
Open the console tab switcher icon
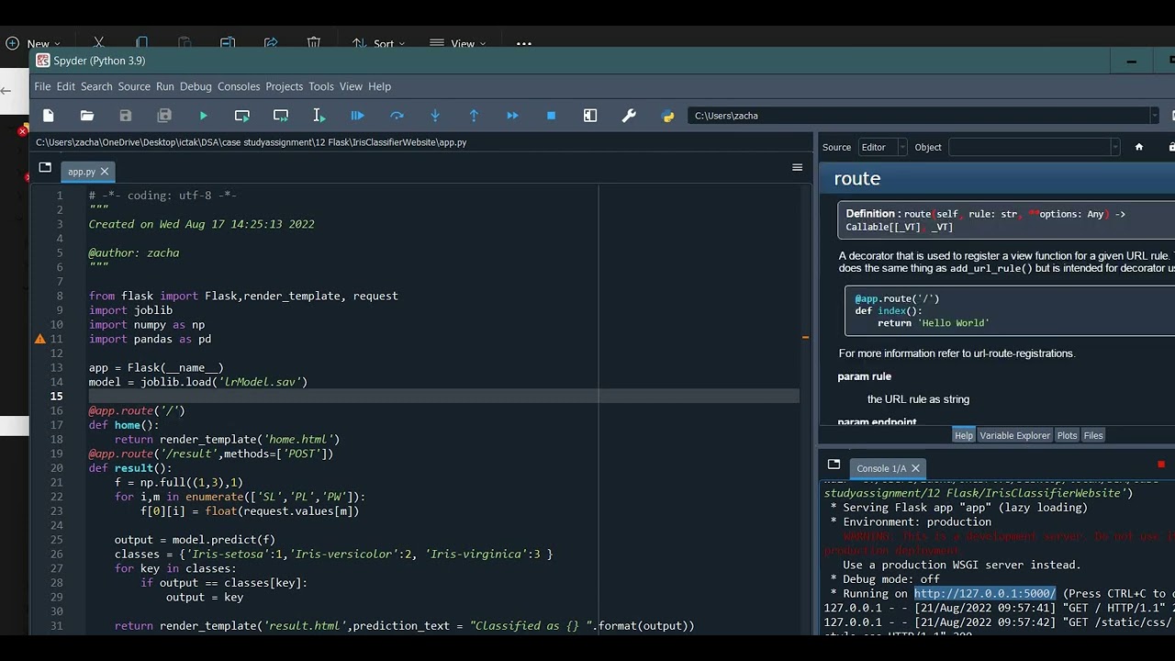[834, 465]
